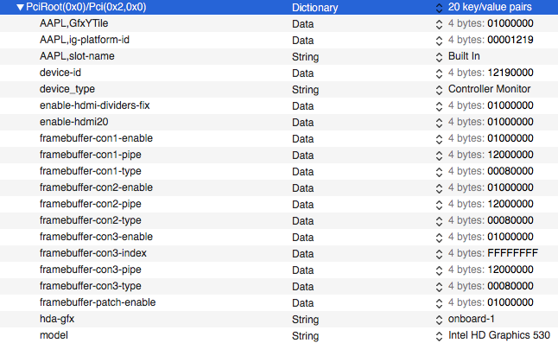558x343 pixels.
Task: Select the framebuffer-con1-pipe key
Action: tap(91, 155)
